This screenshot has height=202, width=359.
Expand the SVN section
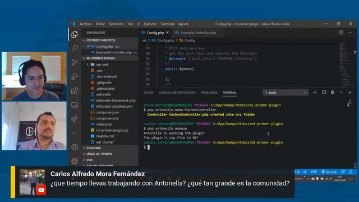tap(110, 160)
